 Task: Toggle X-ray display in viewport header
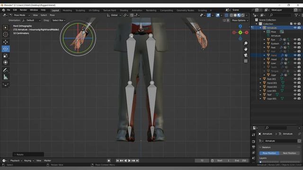pyautogui.click(x=226, y=15)
